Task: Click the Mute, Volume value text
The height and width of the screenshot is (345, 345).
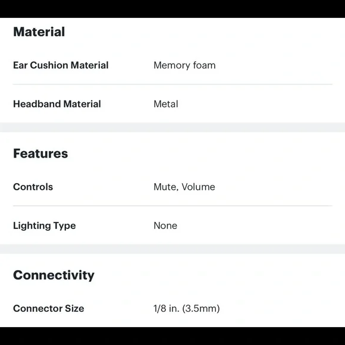Action: 184,187
